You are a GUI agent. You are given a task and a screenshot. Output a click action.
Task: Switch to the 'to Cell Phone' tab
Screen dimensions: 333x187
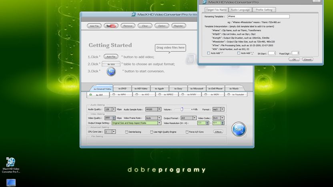(x=215, y=88)
